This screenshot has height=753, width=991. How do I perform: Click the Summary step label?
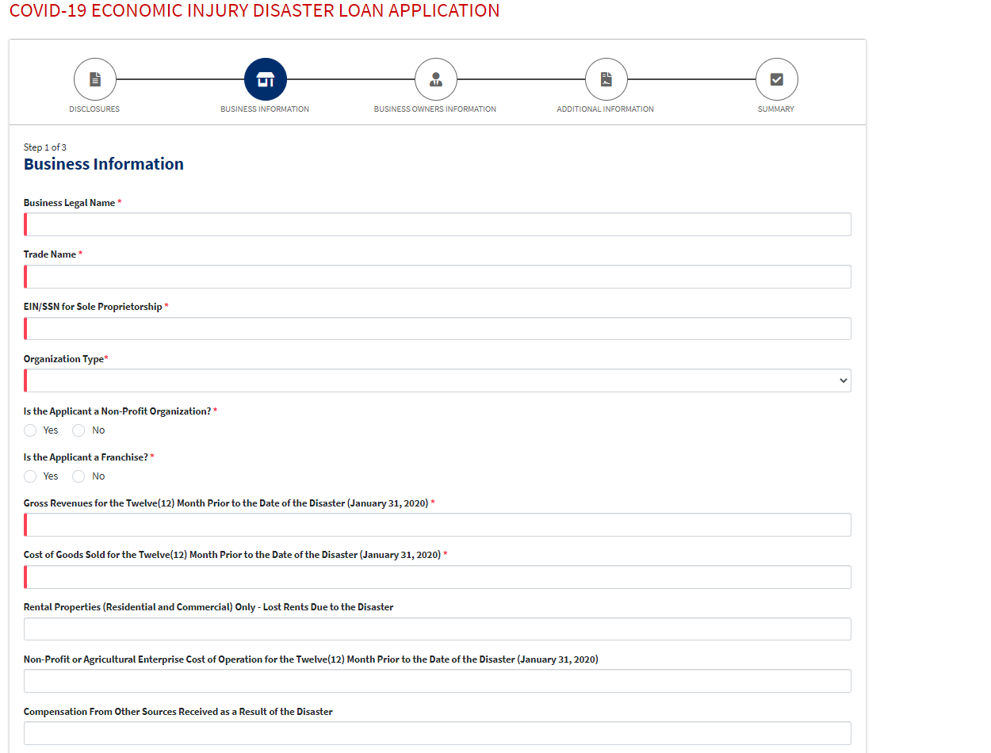tap(775, 109)
